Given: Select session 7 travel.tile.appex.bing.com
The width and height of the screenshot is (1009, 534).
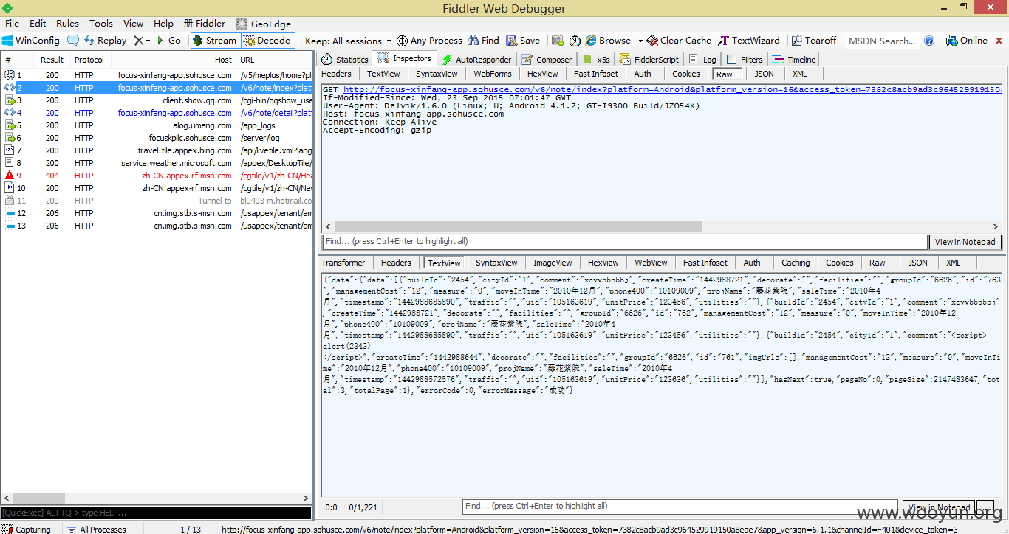Looking at the screenshot, I should pyautogui.click(x=156, y=150).
